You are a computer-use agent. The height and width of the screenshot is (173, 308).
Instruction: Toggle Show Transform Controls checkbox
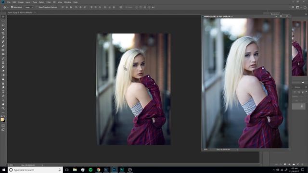[38, 7]
